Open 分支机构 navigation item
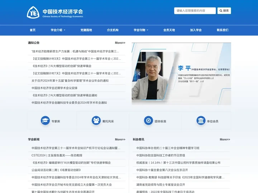Image resolution: width=258 pixels, height=193 pixels. pos(113,30)
